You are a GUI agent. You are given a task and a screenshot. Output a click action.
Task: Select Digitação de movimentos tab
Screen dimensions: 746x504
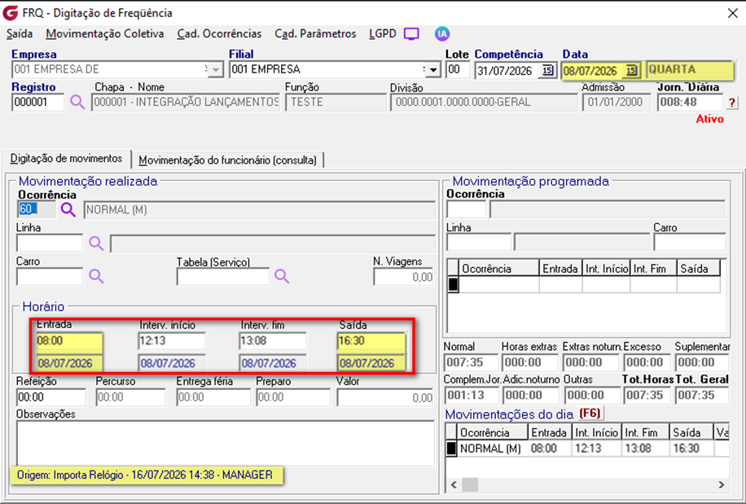coord(66,159)
